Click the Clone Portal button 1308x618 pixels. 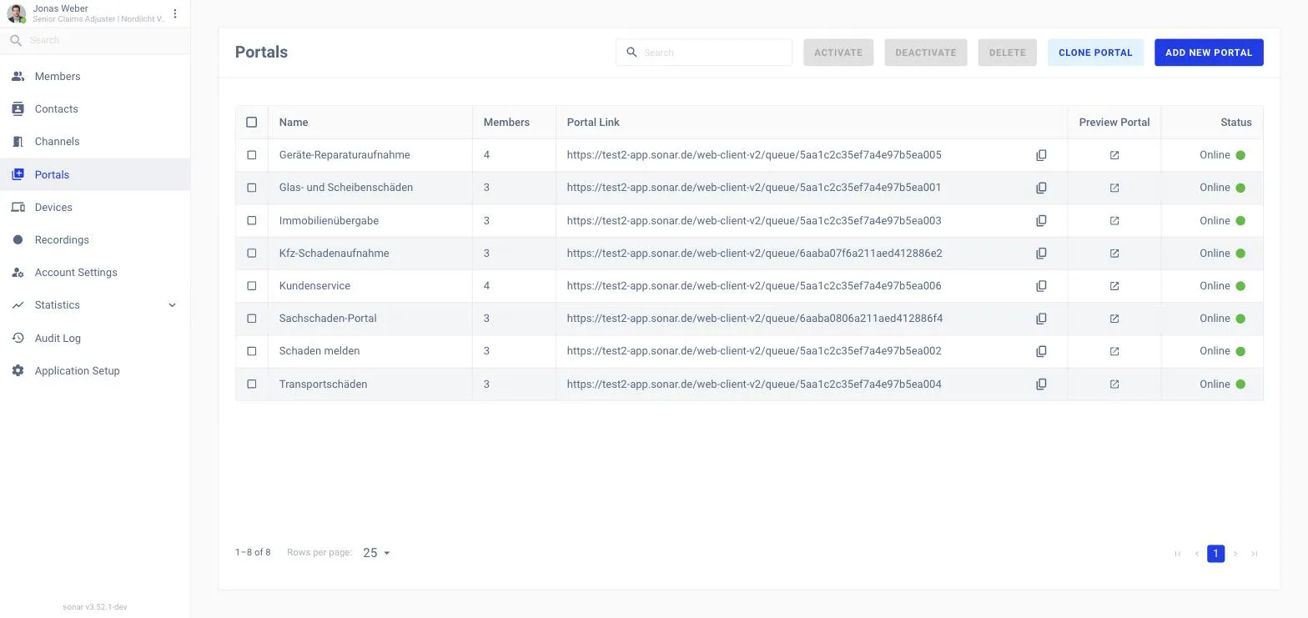(1095, 53)
